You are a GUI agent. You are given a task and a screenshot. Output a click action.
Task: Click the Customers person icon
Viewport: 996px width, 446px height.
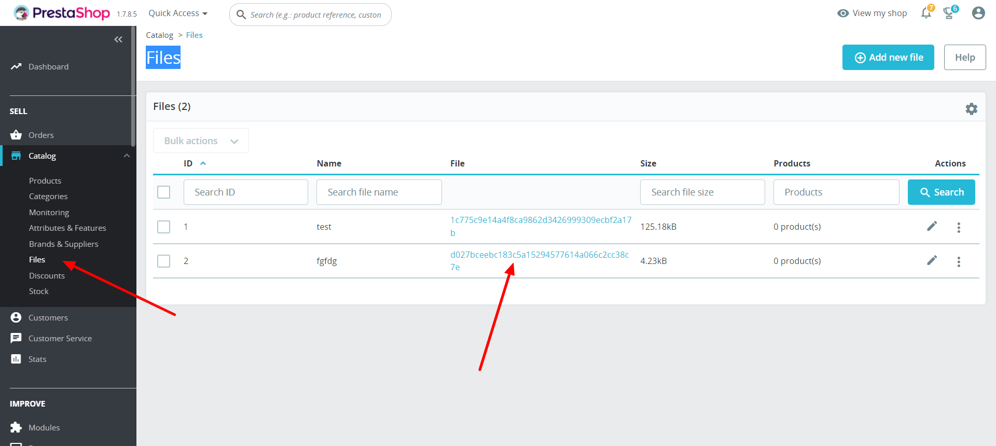pyautogui.click(x=16, y=317)
